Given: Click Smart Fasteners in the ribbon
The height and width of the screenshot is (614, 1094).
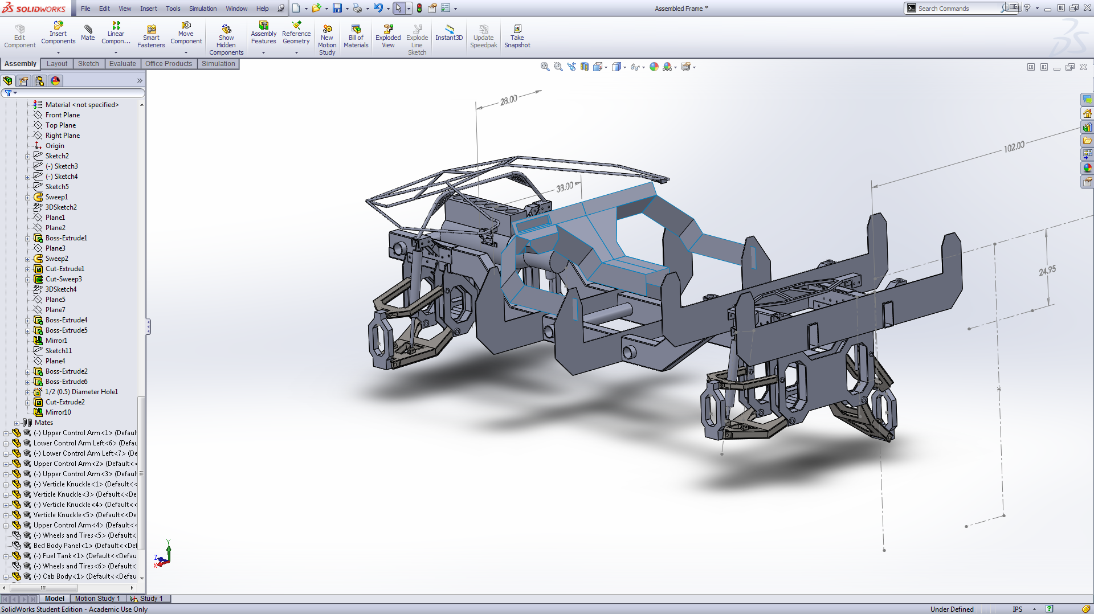Looking at the screenshot, I should pyautogui.click(x=151, y=36).
